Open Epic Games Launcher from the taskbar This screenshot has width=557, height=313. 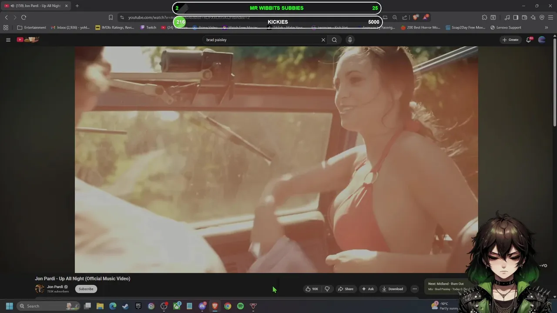coord(138,306)
